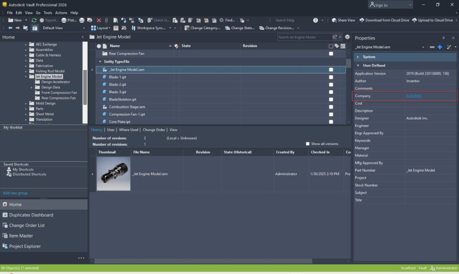Switch to the Where Used tab
Image resolution: width=459 pixels, height=274 pixels.
(x=129, y=130)
